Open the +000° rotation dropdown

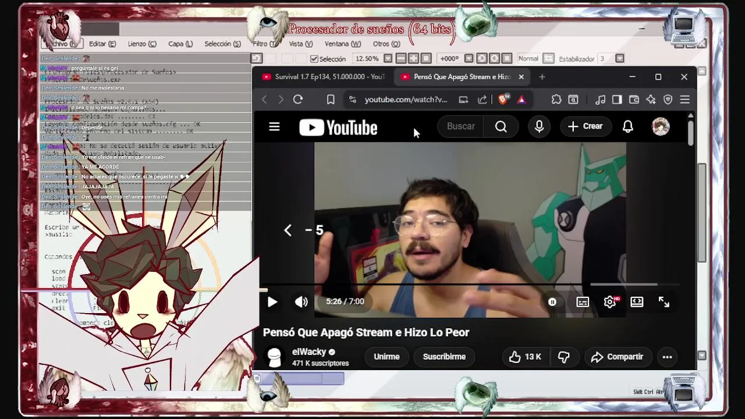tap(469, 59)
